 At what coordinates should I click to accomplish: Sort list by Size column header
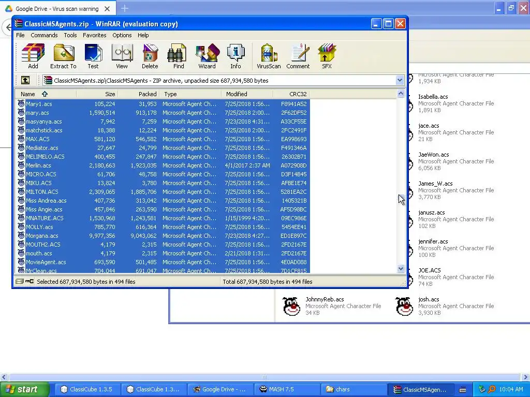coord(97,94)
